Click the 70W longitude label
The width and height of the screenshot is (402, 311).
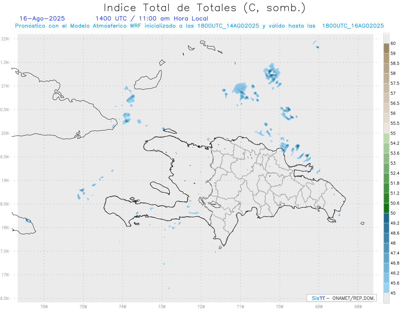280,306
